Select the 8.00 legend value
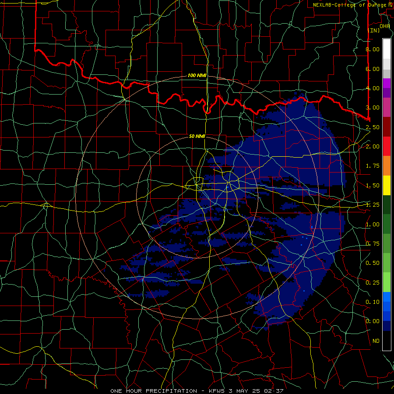Screen dimensions: 394x394 coord(373,49)
